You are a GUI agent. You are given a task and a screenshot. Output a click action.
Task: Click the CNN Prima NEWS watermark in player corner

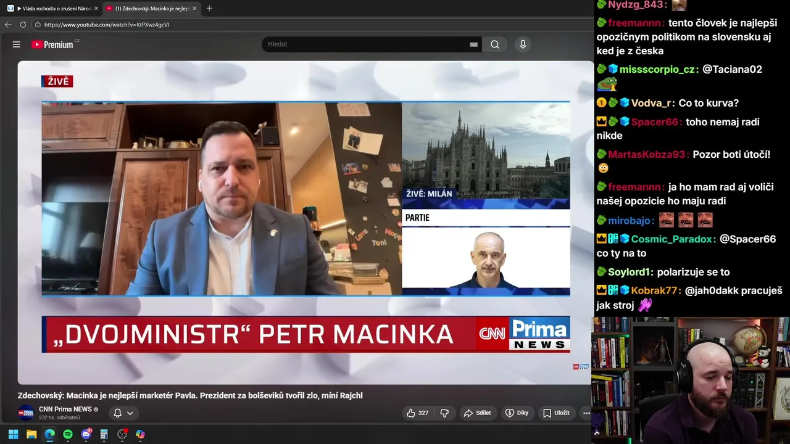pos(581,366)
